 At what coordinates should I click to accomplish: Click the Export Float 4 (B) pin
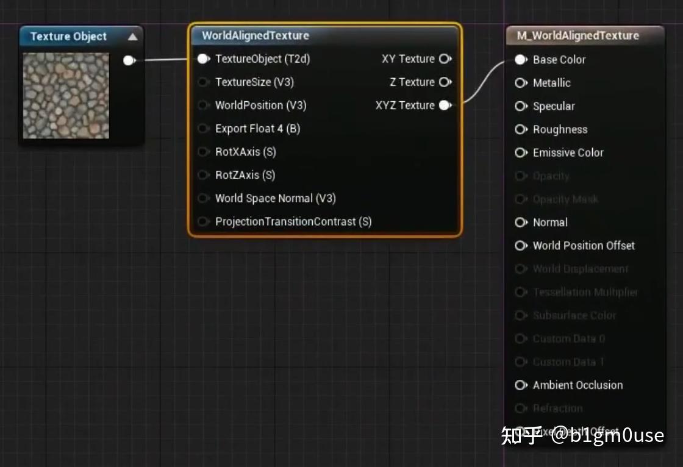point(203,129)
